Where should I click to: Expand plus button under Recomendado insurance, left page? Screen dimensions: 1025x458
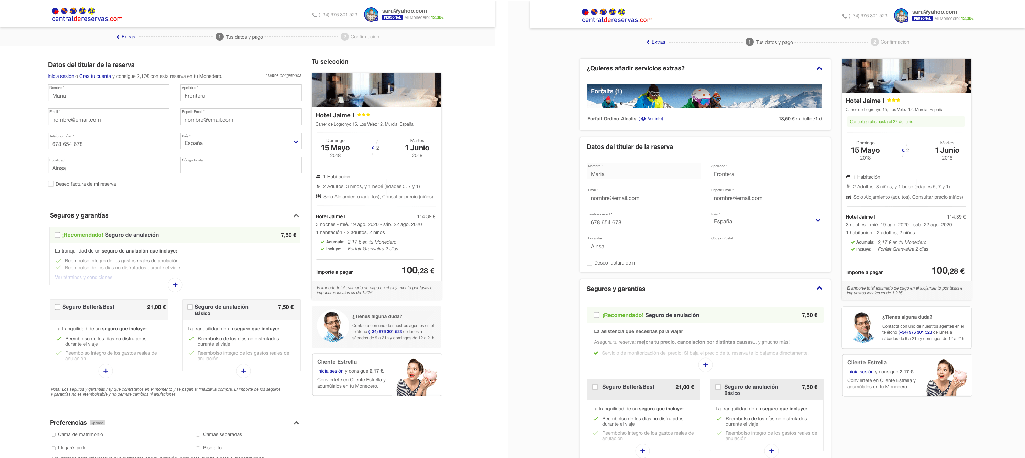tap(175, 285)
